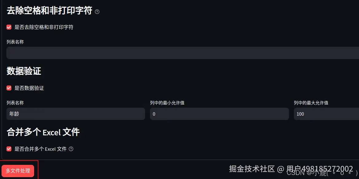Click the maximum allowed value field showing 100
This screenshot has height=179, width=359.
coord(326,114)
